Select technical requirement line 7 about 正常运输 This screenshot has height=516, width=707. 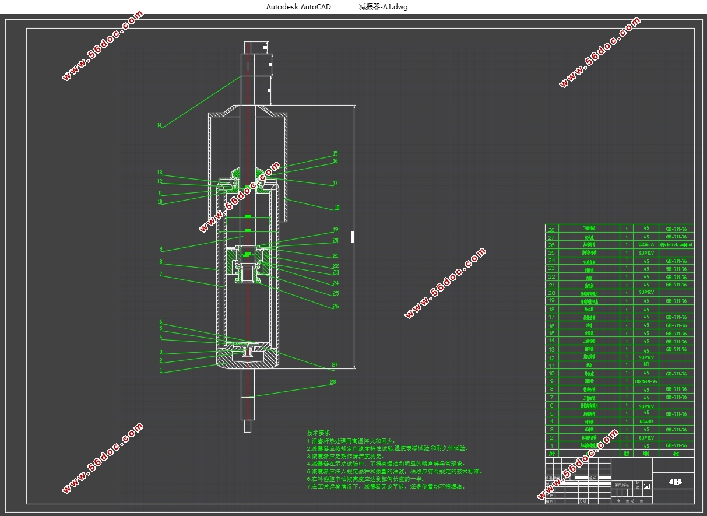pos(386,486)
